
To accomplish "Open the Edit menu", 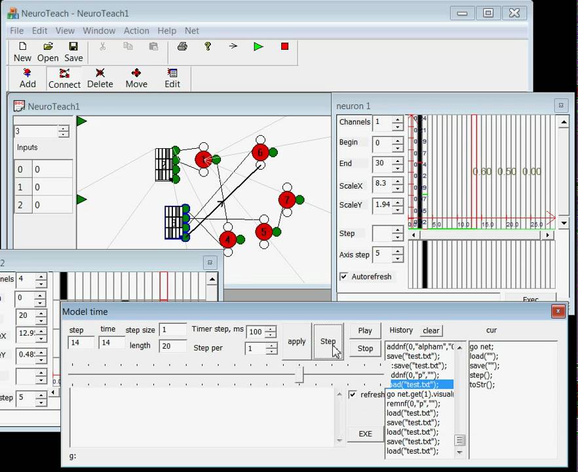I will pyautogui.click(x=39, y=31).
